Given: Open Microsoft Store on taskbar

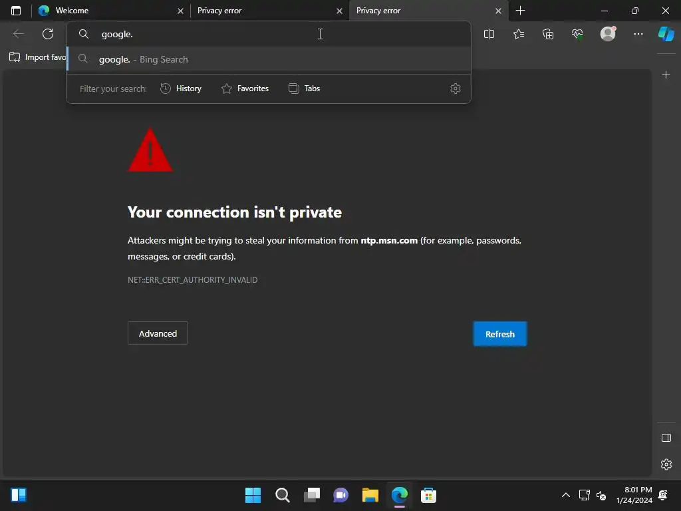Looking at the screenshot, I should coord(428,495).
